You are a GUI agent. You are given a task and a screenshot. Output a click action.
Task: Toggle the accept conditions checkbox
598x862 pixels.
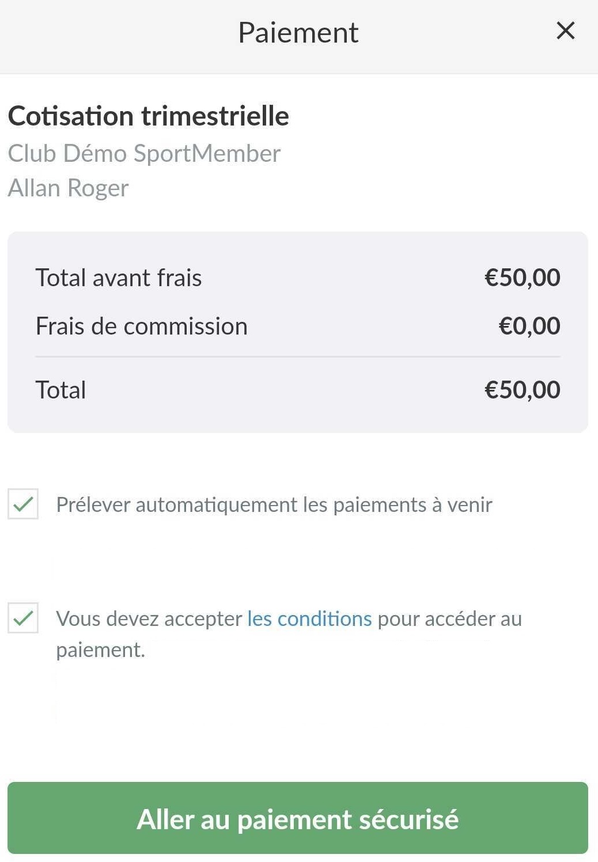23,618
